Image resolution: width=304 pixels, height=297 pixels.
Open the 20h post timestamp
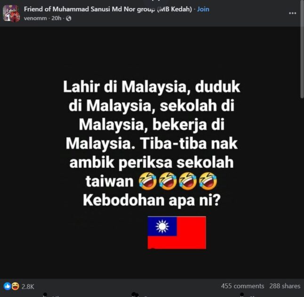56,18
